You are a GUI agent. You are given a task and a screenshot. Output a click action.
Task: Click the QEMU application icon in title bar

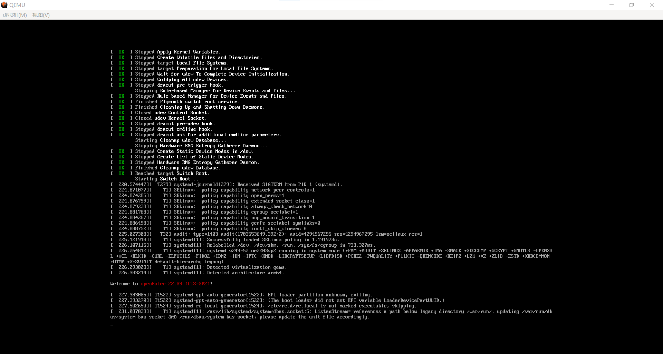4,5
